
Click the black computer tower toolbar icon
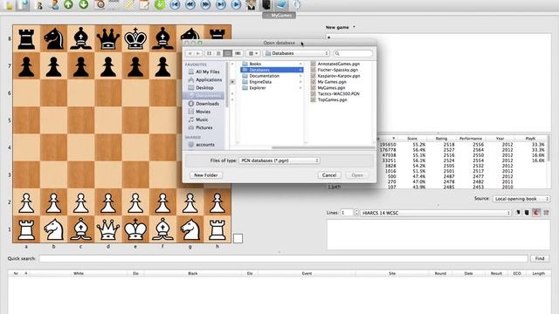click(266, 4)
